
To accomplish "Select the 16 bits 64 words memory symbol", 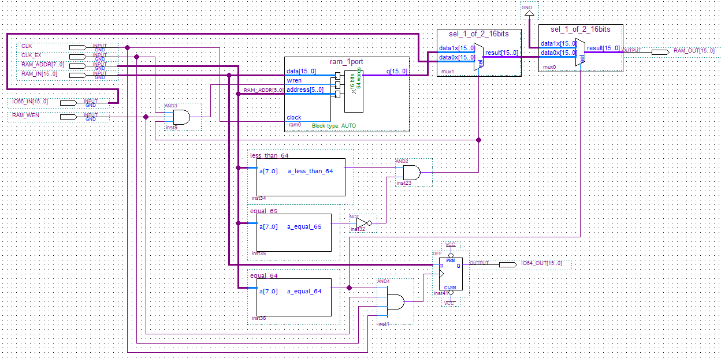I will point(354,91).
